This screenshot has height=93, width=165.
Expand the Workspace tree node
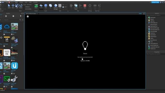[147, 17]
